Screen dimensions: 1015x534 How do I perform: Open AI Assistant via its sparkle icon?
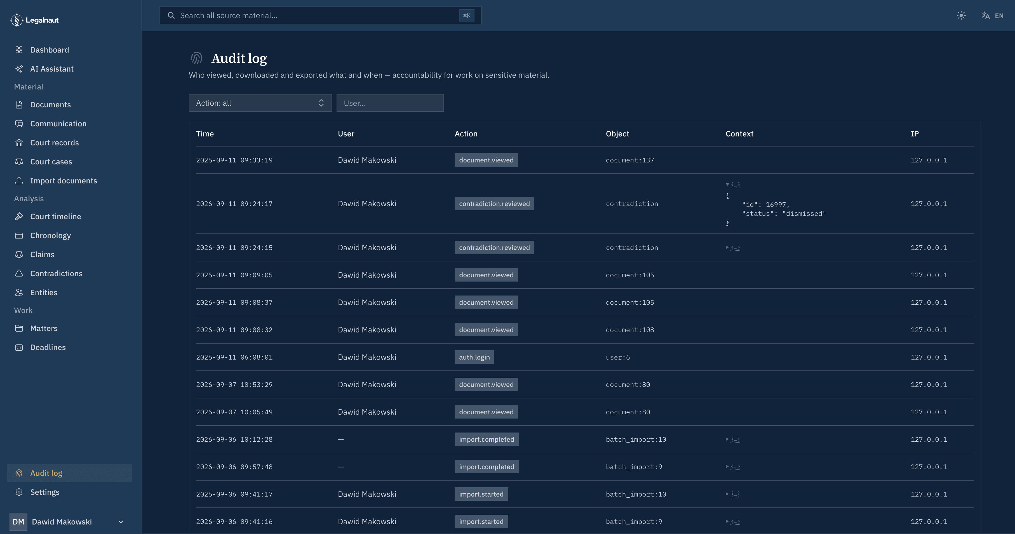coord(19,69)
